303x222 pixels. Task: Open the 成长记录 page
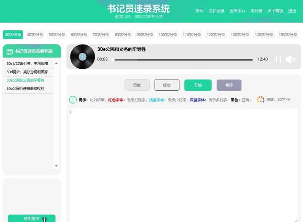tap(217, 11)
